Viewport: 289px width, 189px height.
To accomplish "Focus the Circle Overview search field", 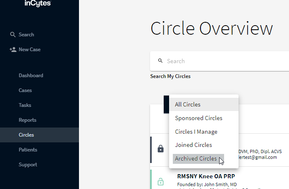I will point(223,61).
